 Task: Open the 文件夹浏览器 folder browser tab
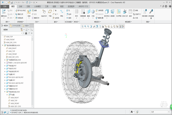(x=15, y=26)
